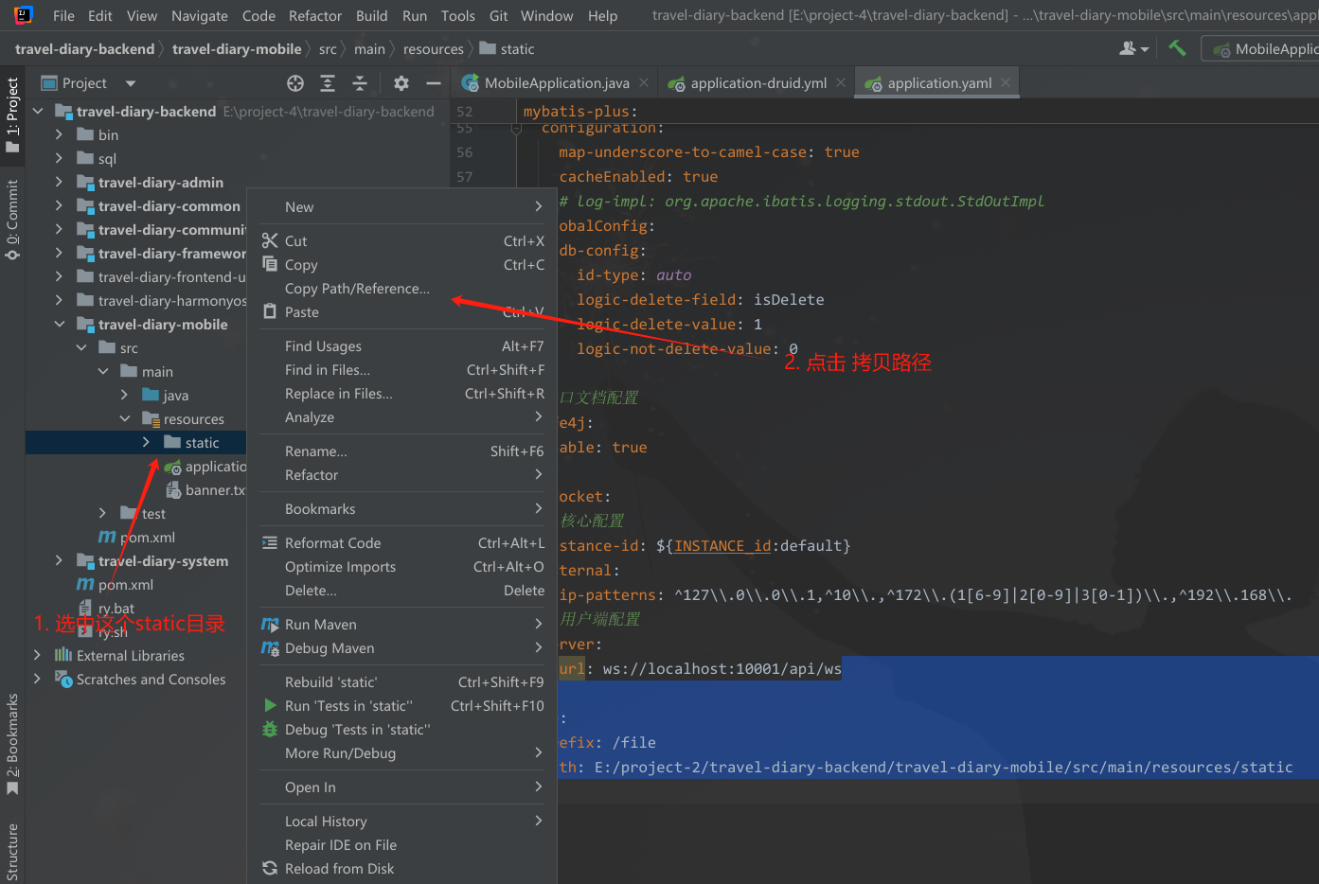Close the application.yaml tab

click(1006, 83)
